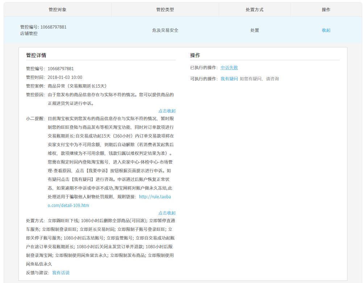Viewport: 363px width, 283px height.
Task: Select the 管控时间 value 2018-01-03 10:00
Action: point(65,77)
